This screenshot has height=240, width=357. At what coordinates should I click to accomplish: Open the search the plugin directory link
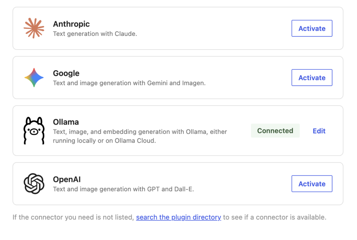click(x=178, y=217)
